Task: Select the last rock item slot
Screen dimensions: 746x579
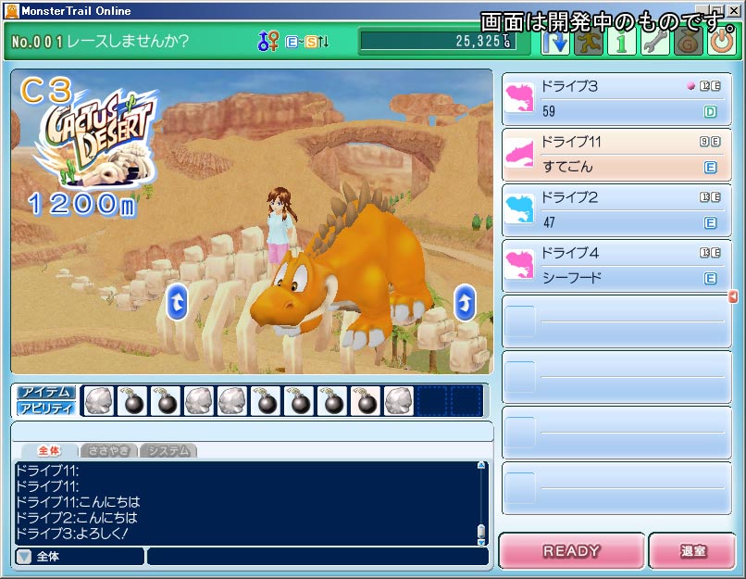Action: pyautogui.click(x=399, y=401)
